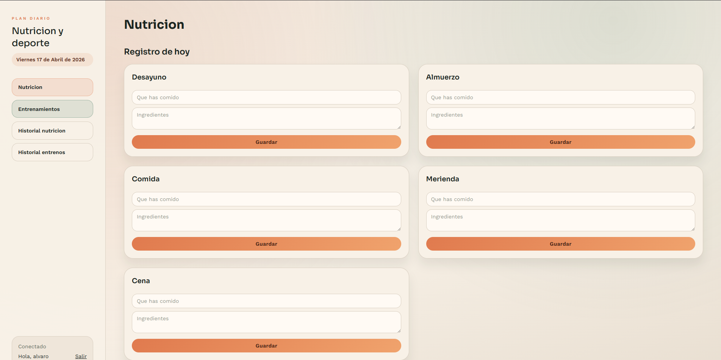Open the Nutricion sidebar section
Screen dimensions: 721x360
tap(52, 87)
